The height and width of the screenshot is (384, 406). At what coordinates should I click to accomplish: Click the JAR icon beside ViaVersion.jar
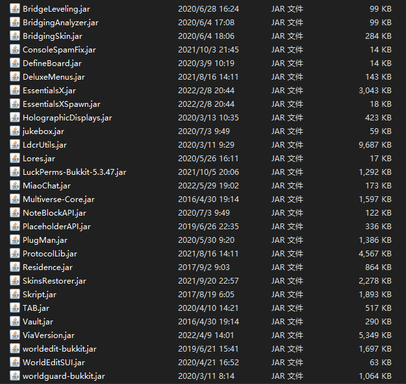pos(15,335)
